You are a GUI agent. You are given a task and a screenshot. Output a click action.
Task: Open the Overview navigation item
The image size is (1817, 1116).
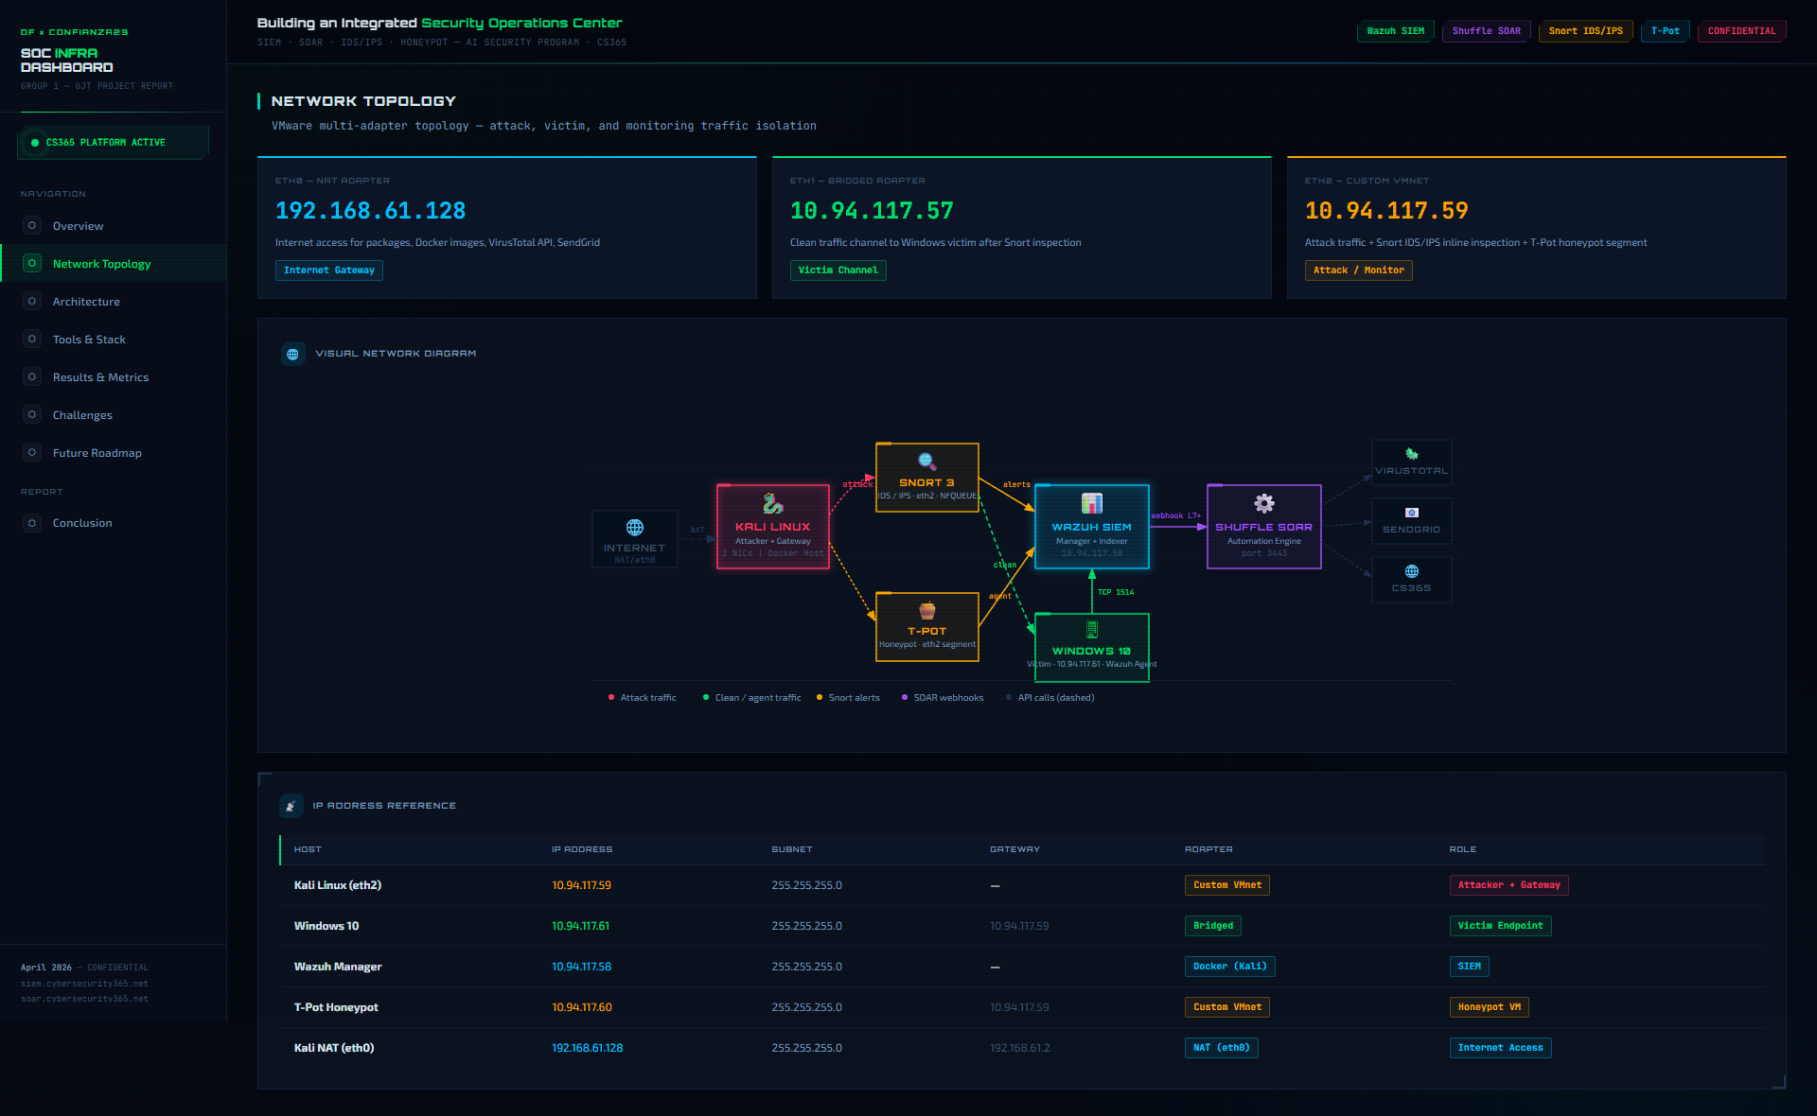click(114, 226)
